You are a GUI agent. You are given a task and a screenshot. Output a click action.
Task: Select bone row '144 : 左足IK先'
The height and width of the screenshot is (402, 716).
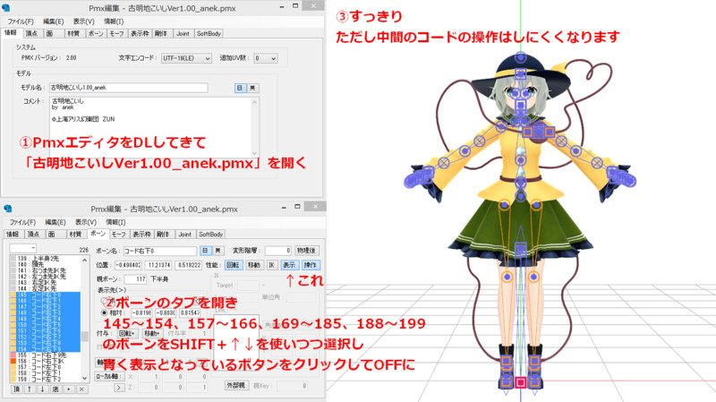[45, 288]
